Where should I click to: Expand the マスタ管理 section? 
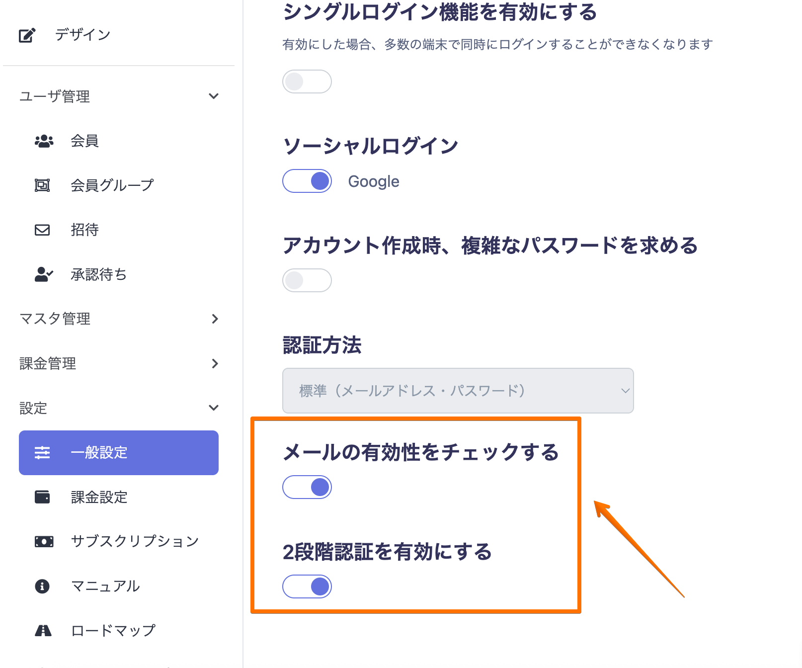(215, 319)
